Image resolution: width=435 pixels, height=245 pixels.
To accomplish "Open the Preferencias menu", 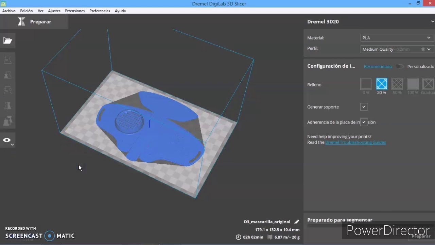I will pos(100,11).
